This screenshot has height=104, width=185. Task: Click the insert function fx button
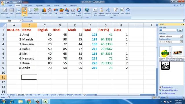pyautogui.click(x=32, y=21)
